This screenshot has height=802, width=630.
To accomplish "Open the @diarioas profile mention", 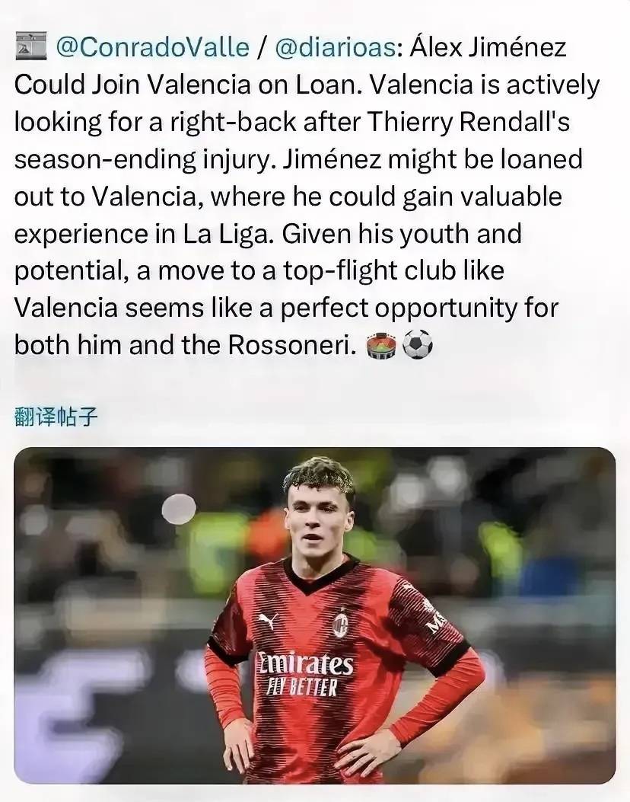I will 333,47.
